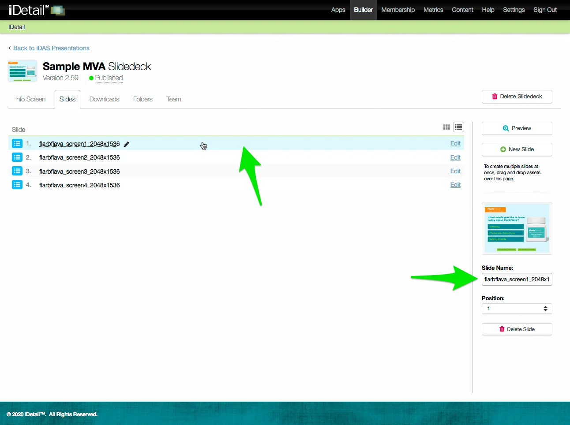Viewport: 570px width, 425px height.
Task: Switch to the Folders tab
Action: tap(143, 99)
